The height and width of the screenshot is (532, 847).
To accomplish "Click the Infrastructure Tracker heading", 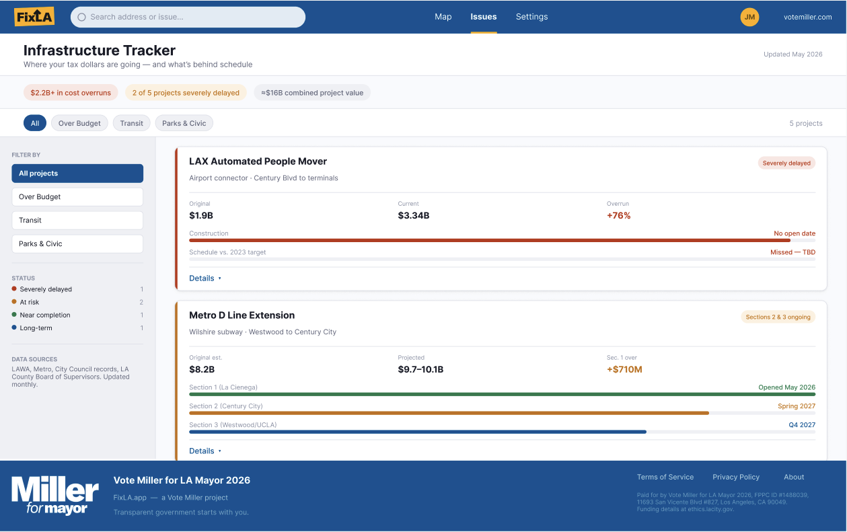I will click(x=100, y=50).
